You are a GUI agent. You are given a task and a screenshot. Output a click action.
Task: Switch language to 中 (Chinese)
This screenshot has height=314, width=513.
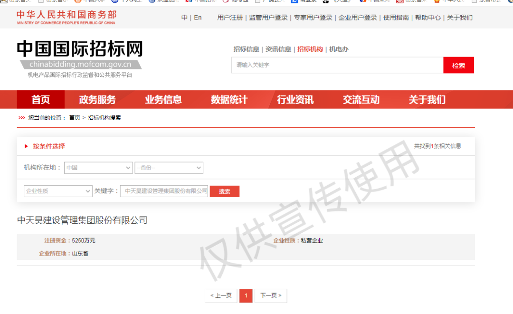pos(184,18)
